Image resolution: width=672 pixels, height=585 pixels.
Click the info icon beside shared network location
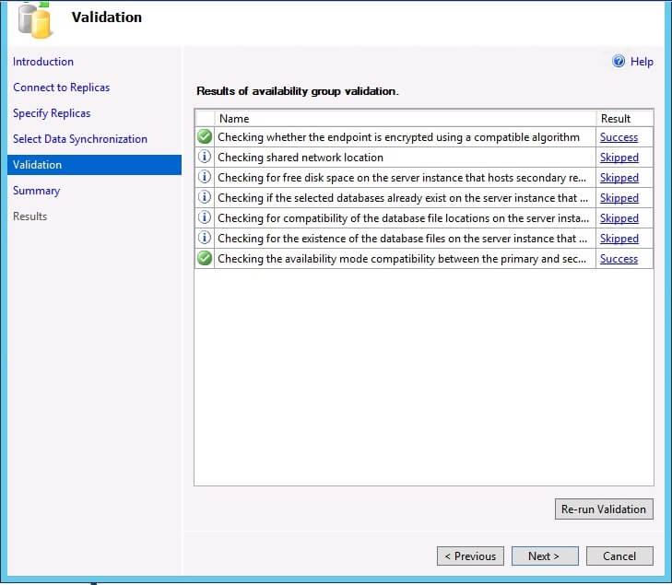205,158
